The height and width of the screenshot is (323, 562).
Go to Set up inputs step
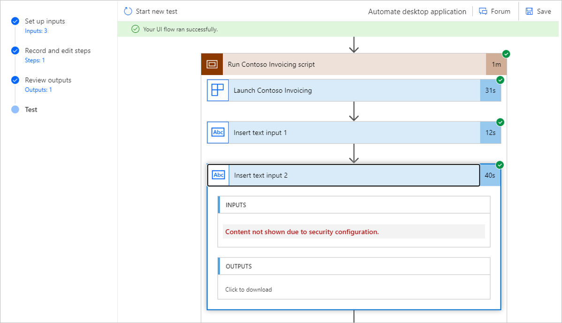click(x=45, y=21)
